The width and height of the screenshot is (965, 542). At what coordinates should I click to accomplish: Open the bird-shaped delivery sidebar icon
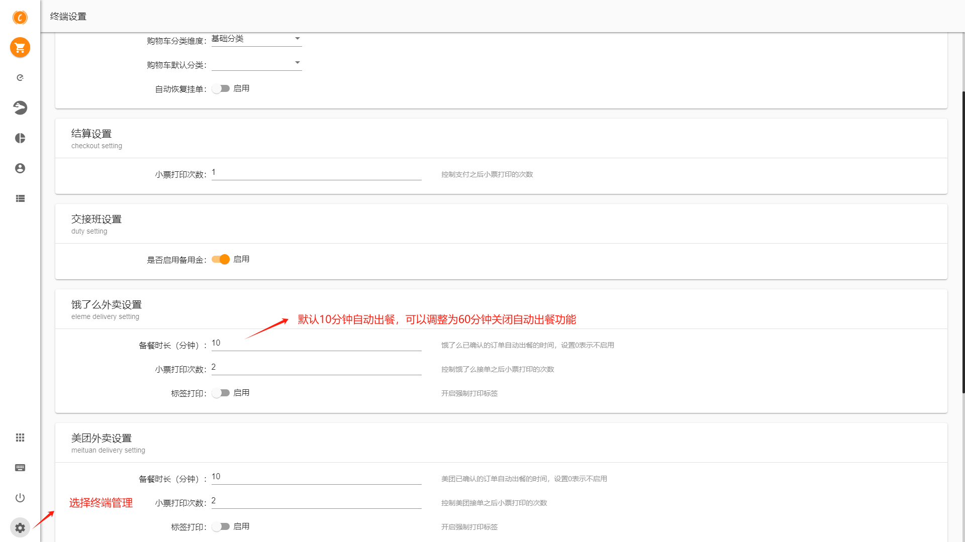pyautogui.click(x=20, y=108)
